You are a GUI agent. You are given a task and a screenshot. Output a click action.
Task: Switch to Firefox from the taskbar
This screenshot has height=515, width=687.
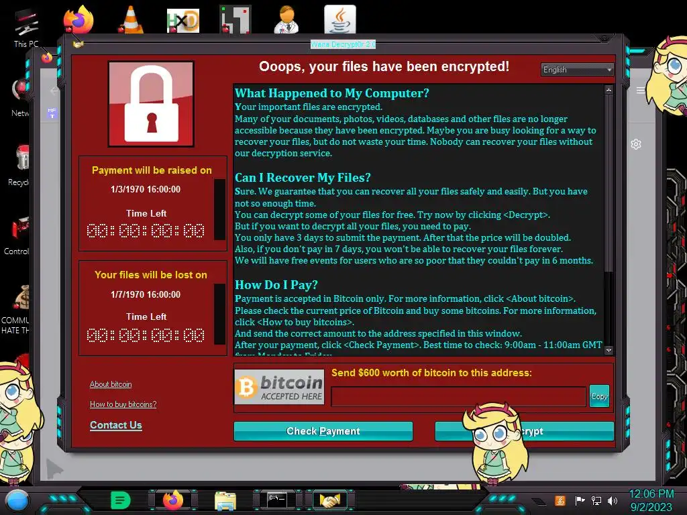click(x=173, y=500)
